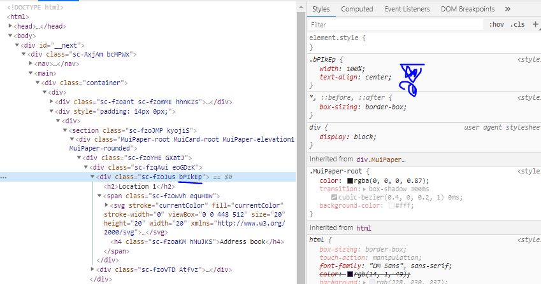Collapse the body element
Screen dimensions: 541x284
tap(10, 36)
